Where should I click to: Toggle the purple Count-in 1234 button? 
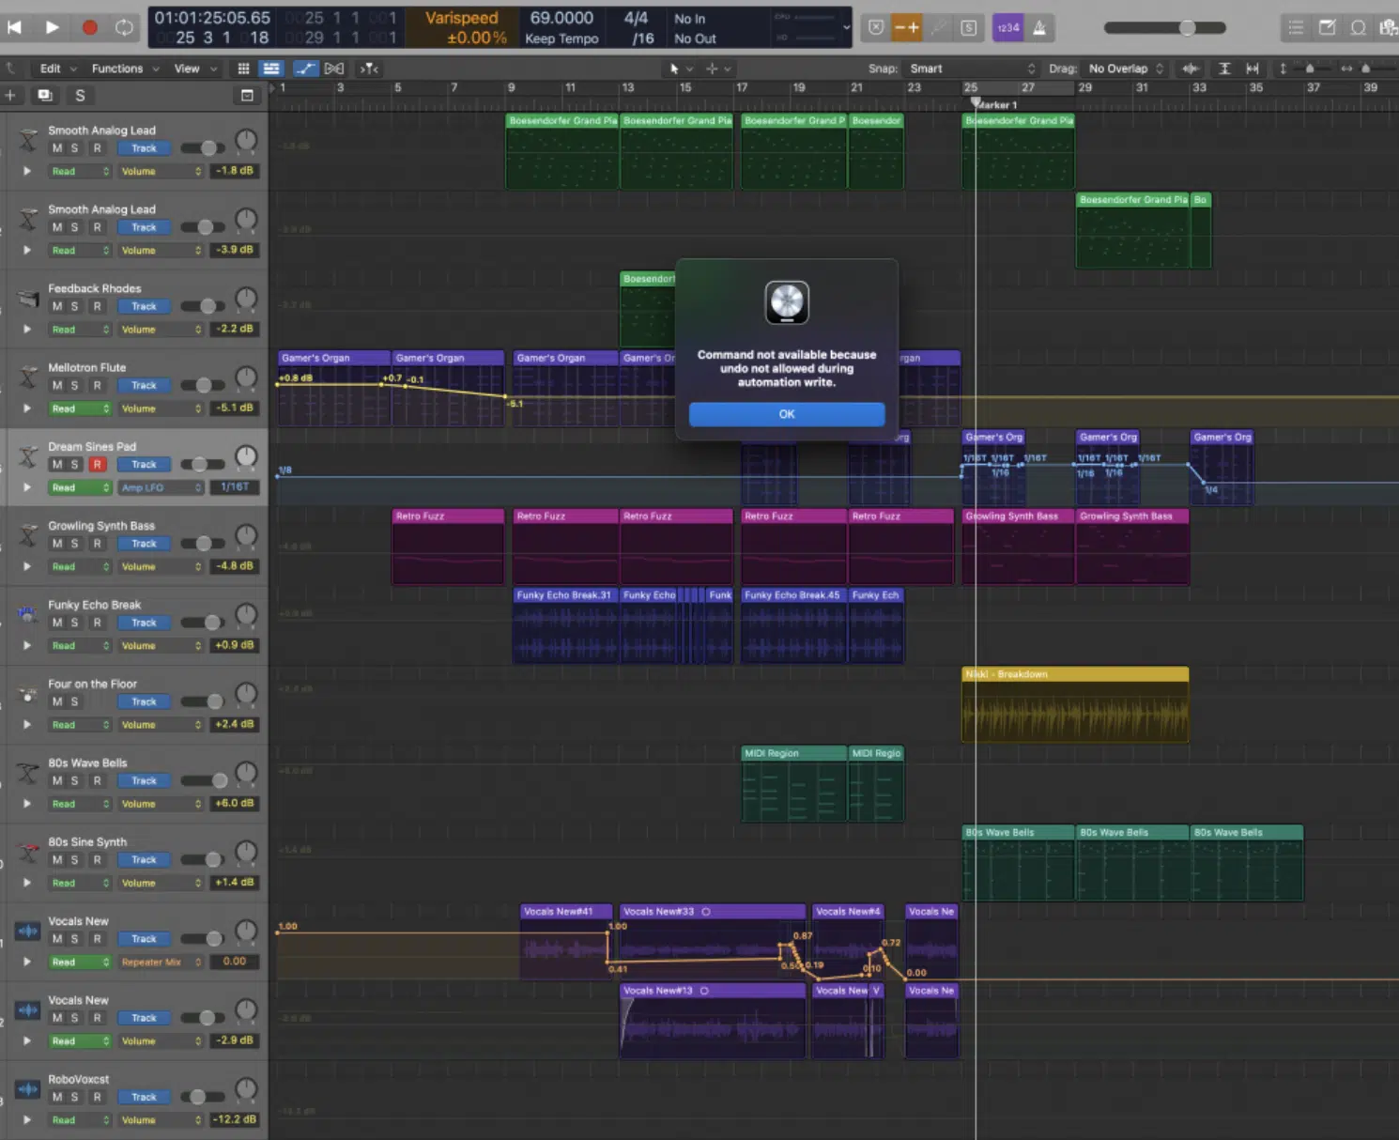click(x=1007, y=27)
